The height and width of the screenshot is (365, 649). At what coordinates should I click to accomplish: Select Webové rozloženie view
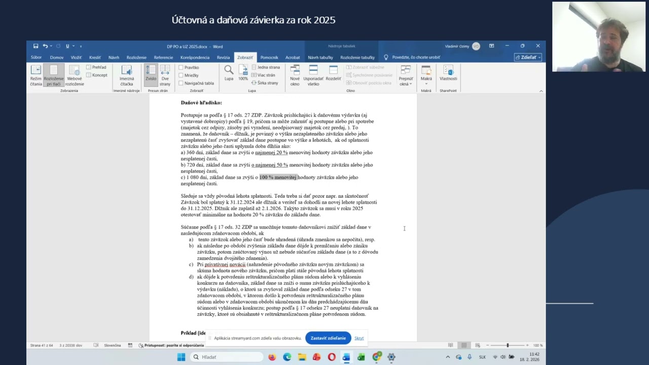point(75,76)
